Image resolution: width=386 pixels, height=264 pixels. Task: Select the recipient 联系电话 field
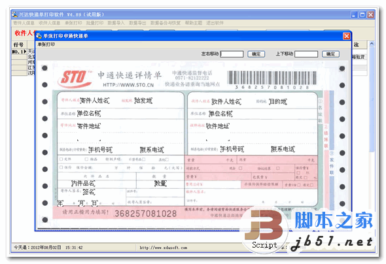[x=283, y=149]
